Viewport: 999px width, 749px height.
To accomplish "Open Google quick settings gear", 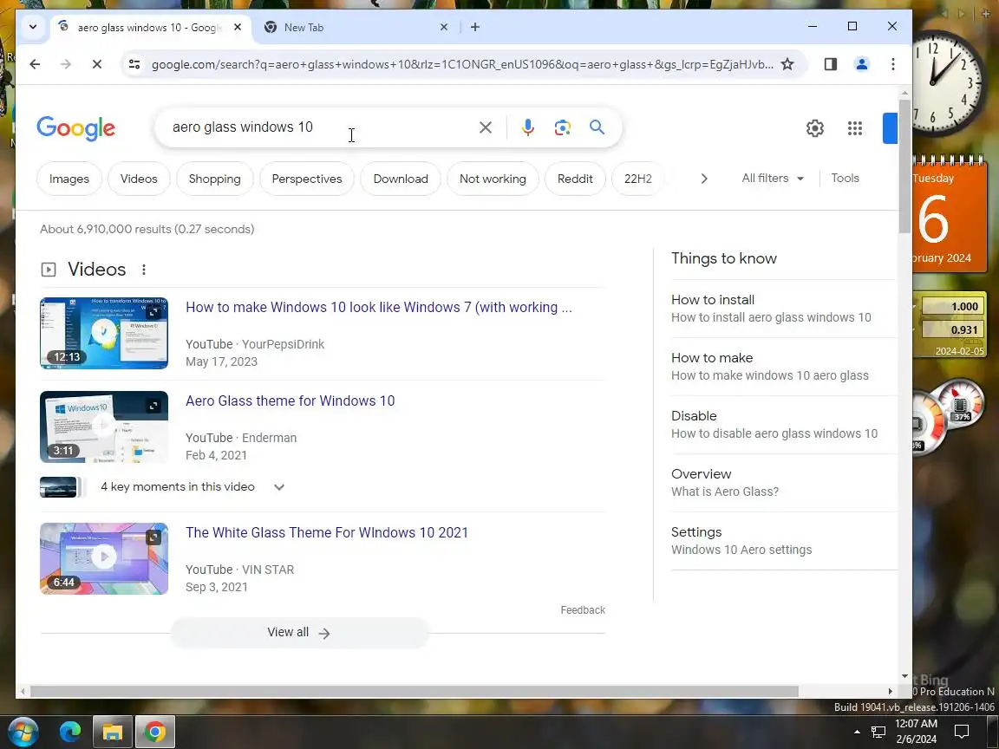I will (815, 128).
